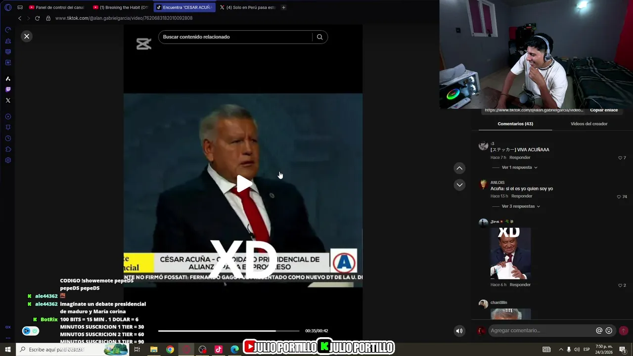Viewport: 633px width, 356px height.
Task: Open Microsoft Edge from taskbar
Action: coord(235,350)
